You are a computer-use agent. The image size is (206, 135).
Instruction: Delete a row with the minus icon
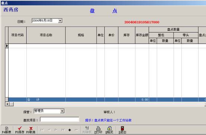pyautogui.click(x=76, y=130)
